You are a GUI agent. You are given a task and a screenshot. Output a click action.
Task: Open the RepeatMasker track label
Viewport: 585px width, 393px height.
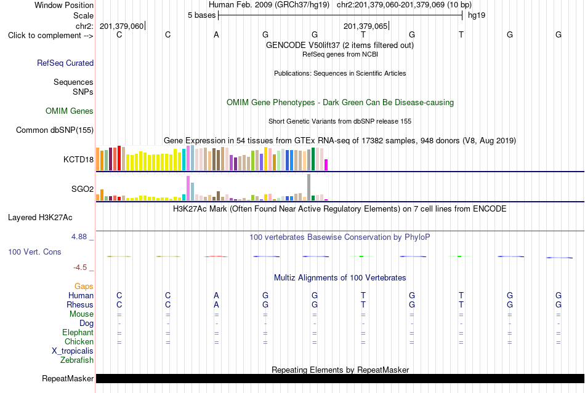(68, 379)
